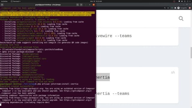Open the Activities overview
192x108 pixels.
(4, 1)
